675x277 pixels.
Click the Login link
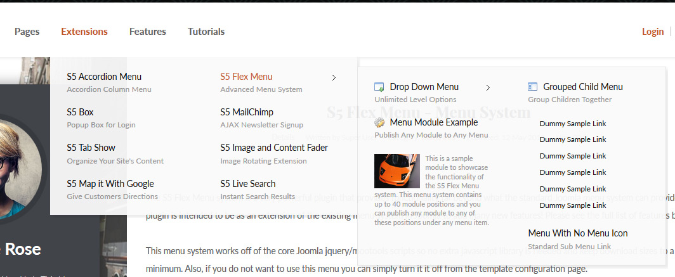tap(653, 32)
